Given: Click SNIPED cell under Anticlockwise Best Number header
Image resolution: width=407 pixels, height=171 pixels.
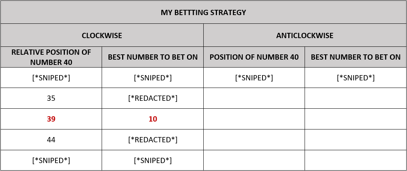Looking at the screenshot, I should [355, 78].
